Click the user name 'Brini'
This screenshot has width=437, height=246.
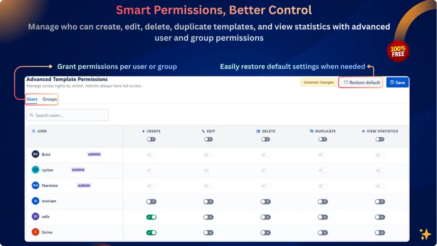click(x=46, y=154)
